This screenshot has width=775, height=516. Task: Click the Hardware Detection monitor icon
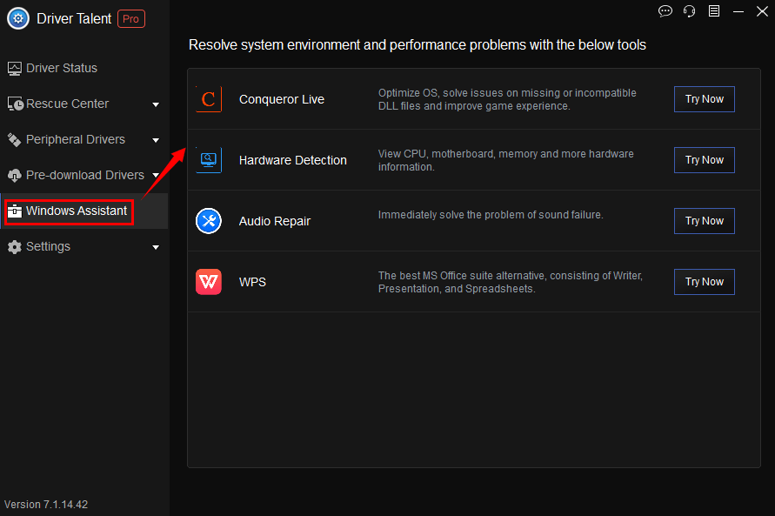click(x=209, y=160)
